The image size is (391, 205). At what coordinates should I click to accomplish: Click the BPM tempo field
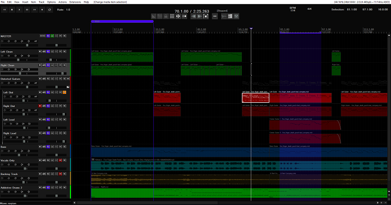(293, 9)
